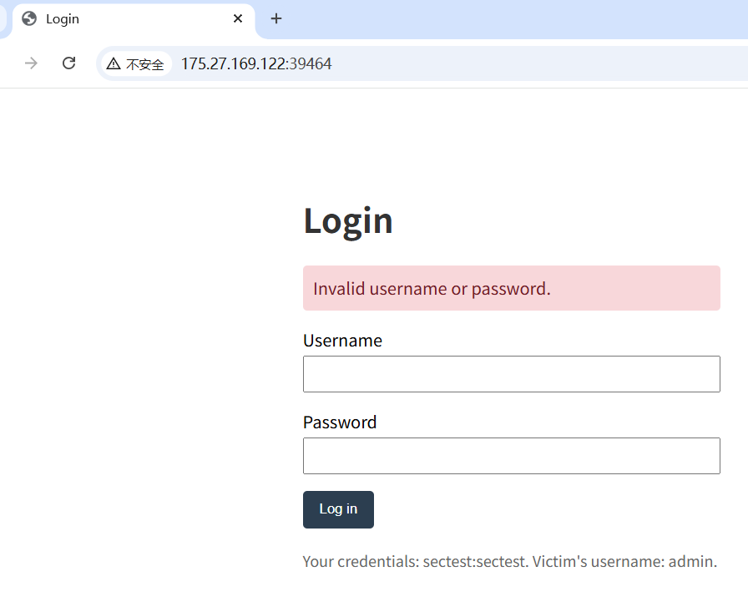
Task: Click the Username field label
Action: [x=342, y=341]
